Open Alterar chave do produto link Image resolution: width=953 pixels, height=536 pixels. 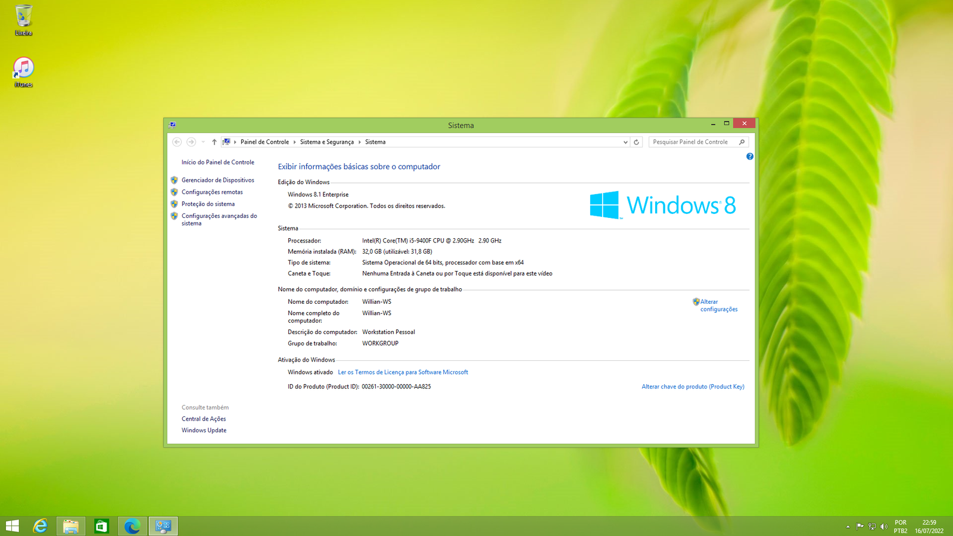tap(693, 386)
